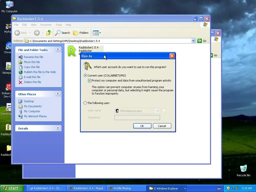This screenshot has width=256, height=192.
Task: Select Current user radio button
Action: [85, 75]
